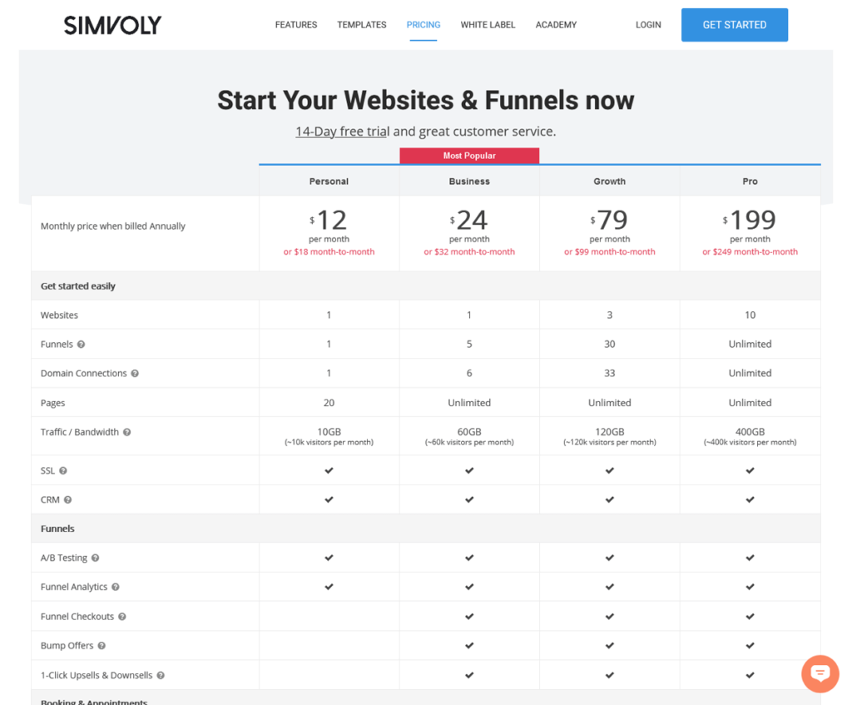852x705 pixels.
Task: Click 'or $249 month-to-month' text
Action: [x=750, y=251]
